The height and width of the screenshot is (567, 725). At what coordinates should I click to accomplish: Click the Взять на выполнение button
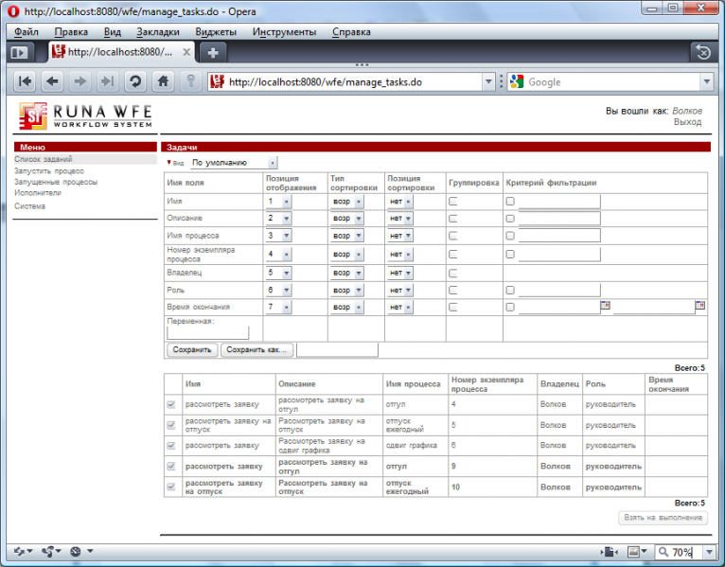click(x=663, y=518)
